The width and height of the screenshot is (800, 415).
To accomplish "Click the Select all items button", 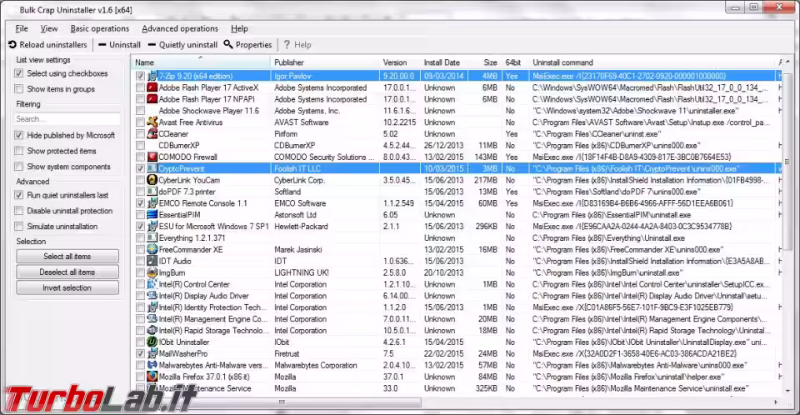I will [x=67, y=256].
